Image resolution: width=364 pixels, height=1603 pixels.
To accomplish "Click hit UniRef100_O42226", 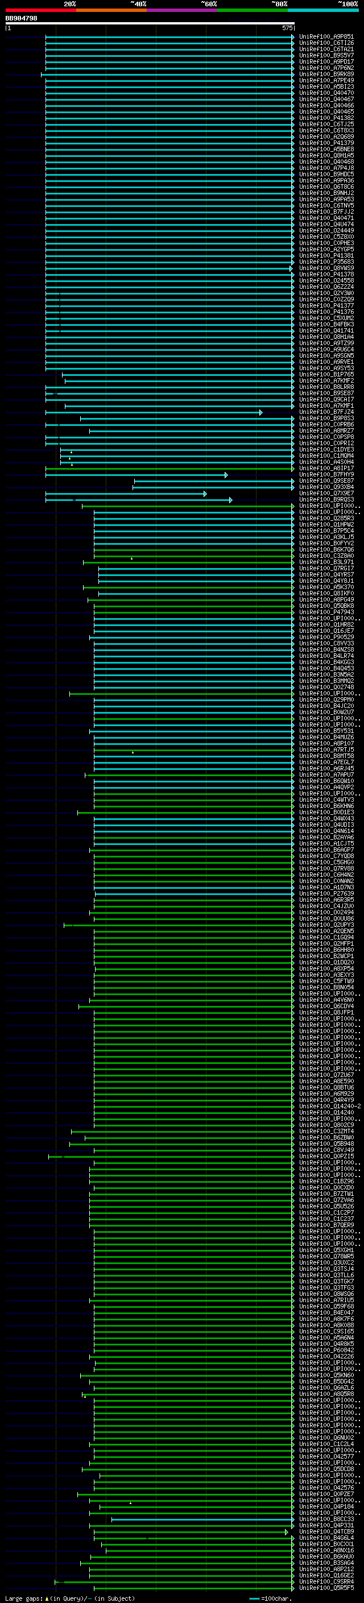I will point(326,1357).
